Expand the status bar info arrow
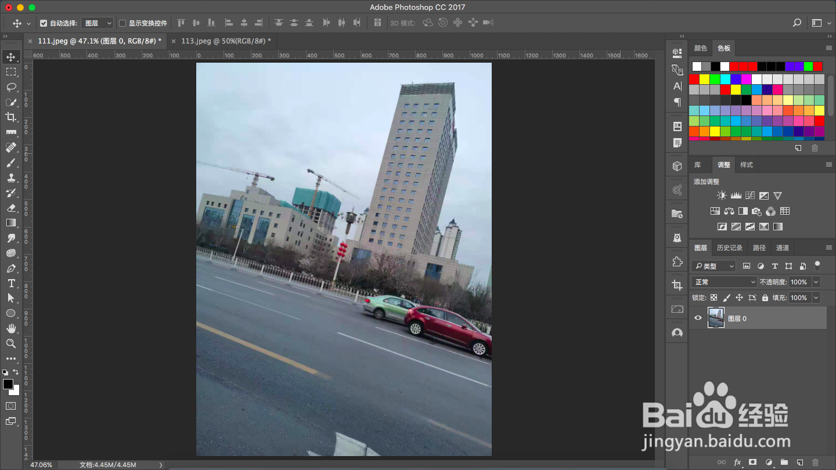The height and width of the screenshot is (470, 836). click(x=161, y=465)
